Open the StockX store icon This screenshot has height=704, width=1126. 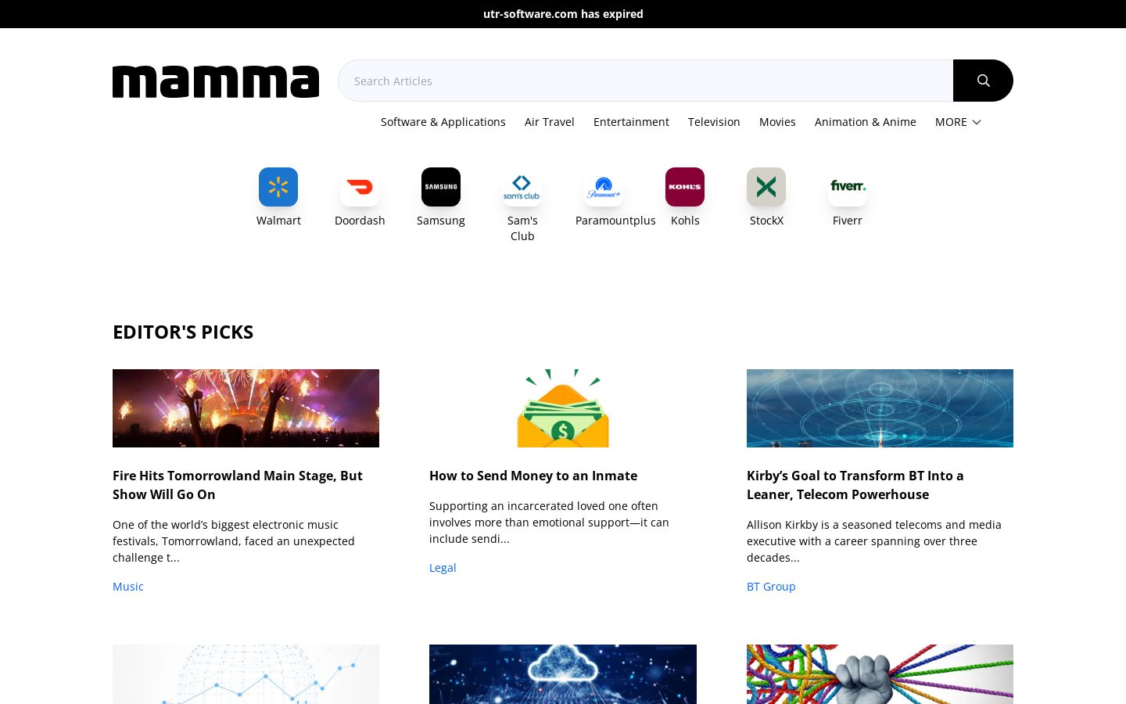pos(766,187)
